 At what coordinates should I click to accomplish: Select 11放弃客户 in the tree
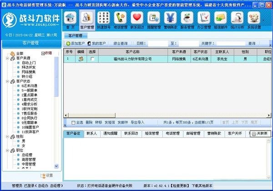pyautogui.click(x=30, y=132)
